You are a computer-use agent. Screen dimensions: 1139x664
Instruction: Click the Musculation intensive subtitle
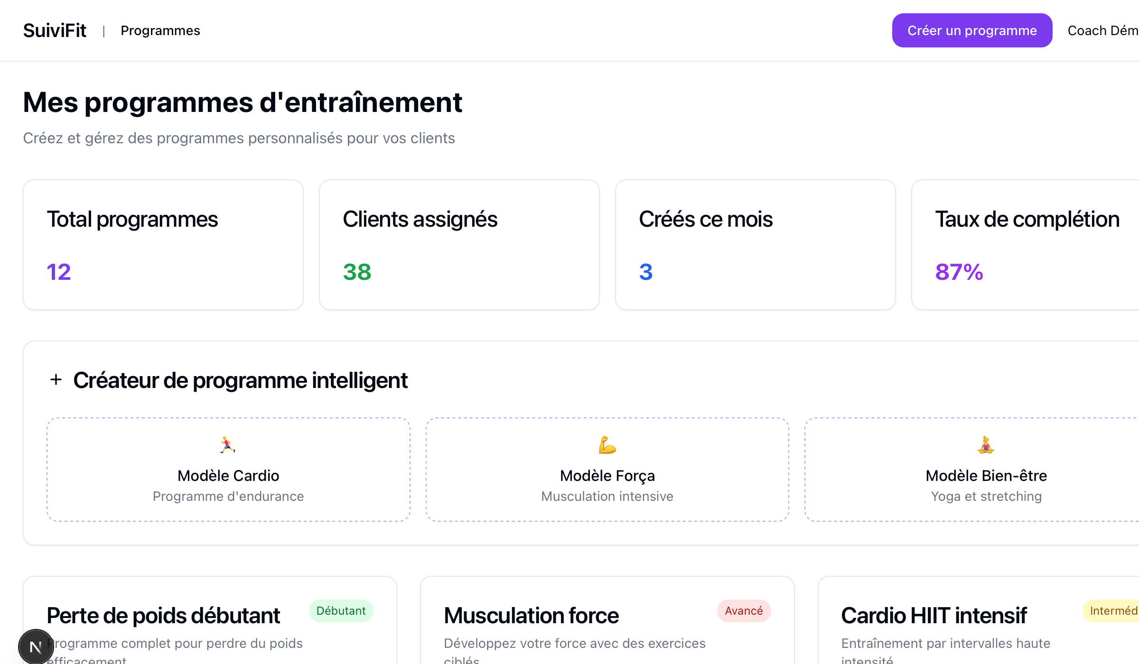click(x=607, y=496)
